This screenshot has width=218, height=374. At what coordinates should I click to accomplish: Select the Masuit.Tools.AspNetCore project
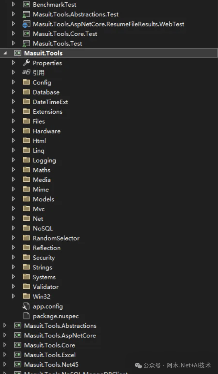(60, 335)
